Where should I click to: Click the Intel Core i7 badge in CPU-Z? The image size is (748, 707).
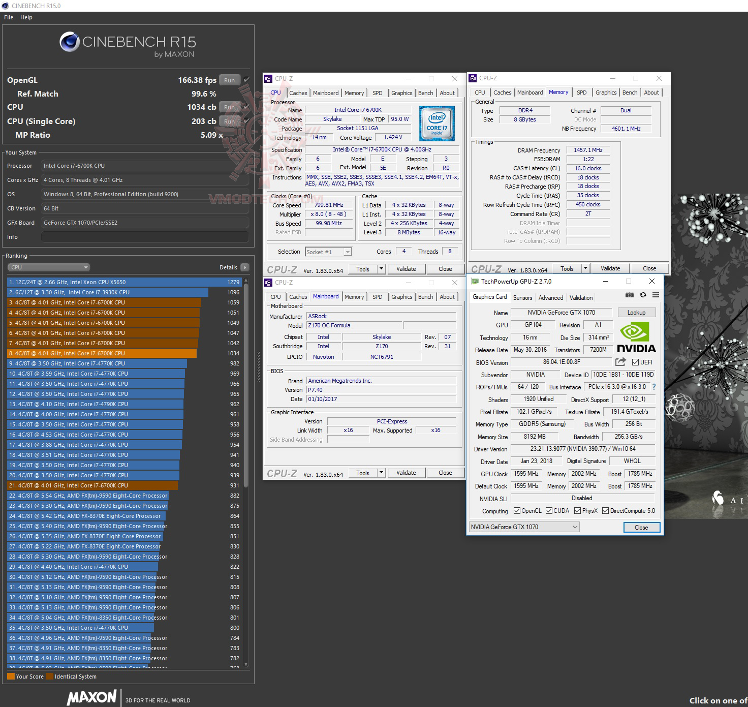tap(437, 124)
